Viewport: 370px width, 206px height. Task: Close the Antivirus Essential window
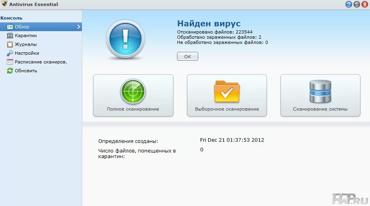[364, 4]
